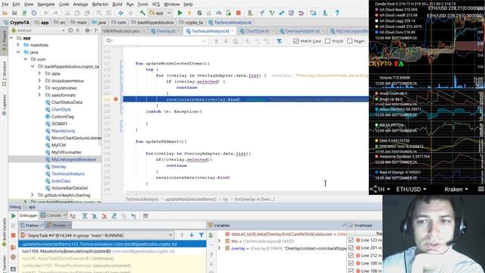Screen dimensions: 485x273
Task: Expand the dropdownmenus package
Action: pos(39,80)
